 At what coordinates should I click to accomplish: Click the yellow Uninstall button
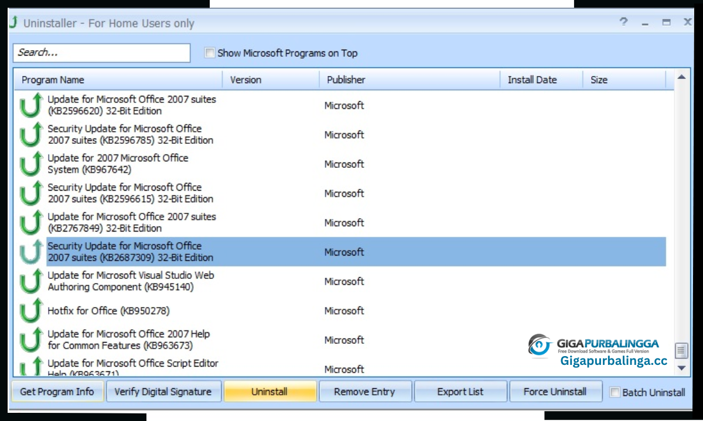[x=269, y=392]
